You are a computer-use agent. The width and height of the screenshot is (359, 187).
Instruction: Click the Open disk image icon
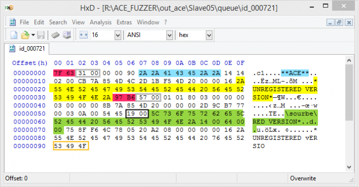click(67, 35)
